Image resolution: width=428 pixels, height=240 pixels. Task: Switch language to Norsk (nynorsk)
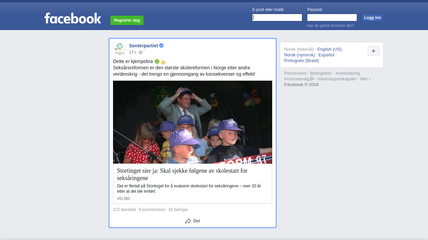pyautogui.click(x=300, y=55)
